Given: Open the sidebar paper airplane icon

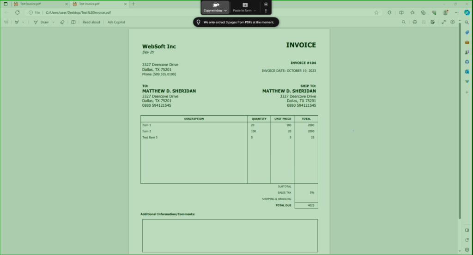Looking at the screenshot, I should click(x=467, y=81).
